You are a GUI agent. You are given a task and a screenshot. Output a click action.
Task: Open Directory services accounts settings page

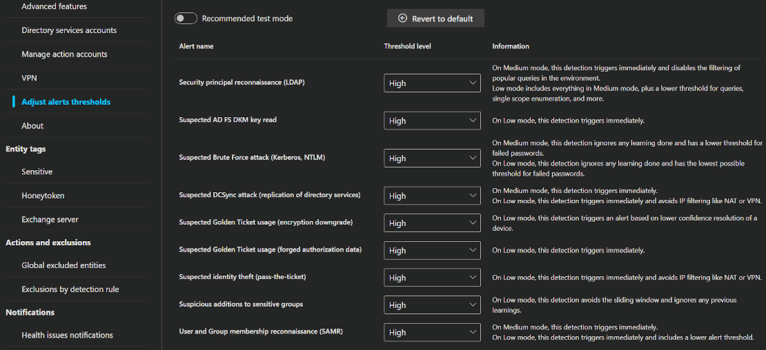pos(69,30)
